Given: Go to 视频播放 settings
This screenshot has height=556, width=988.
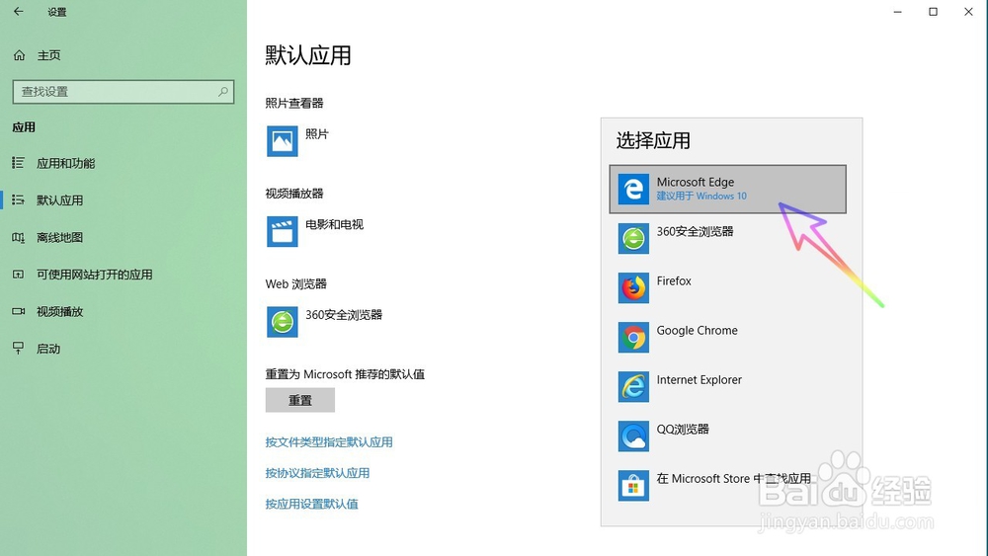Looking at the screenshot, I should (x=60, y=311).
